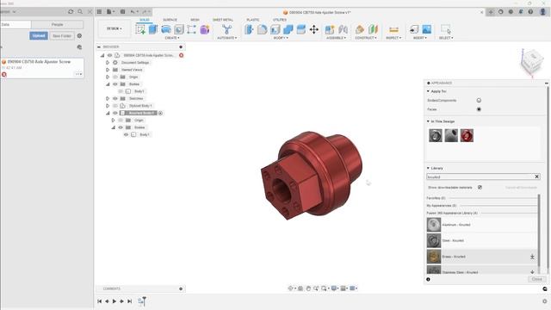Screen dimensions: 551x310
Task: Click the Undo arrow
Action: pos(133,12)
